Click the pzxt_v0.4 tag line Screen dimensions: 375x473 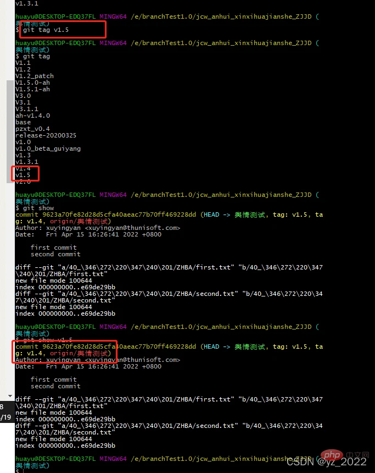click(32, 129)
